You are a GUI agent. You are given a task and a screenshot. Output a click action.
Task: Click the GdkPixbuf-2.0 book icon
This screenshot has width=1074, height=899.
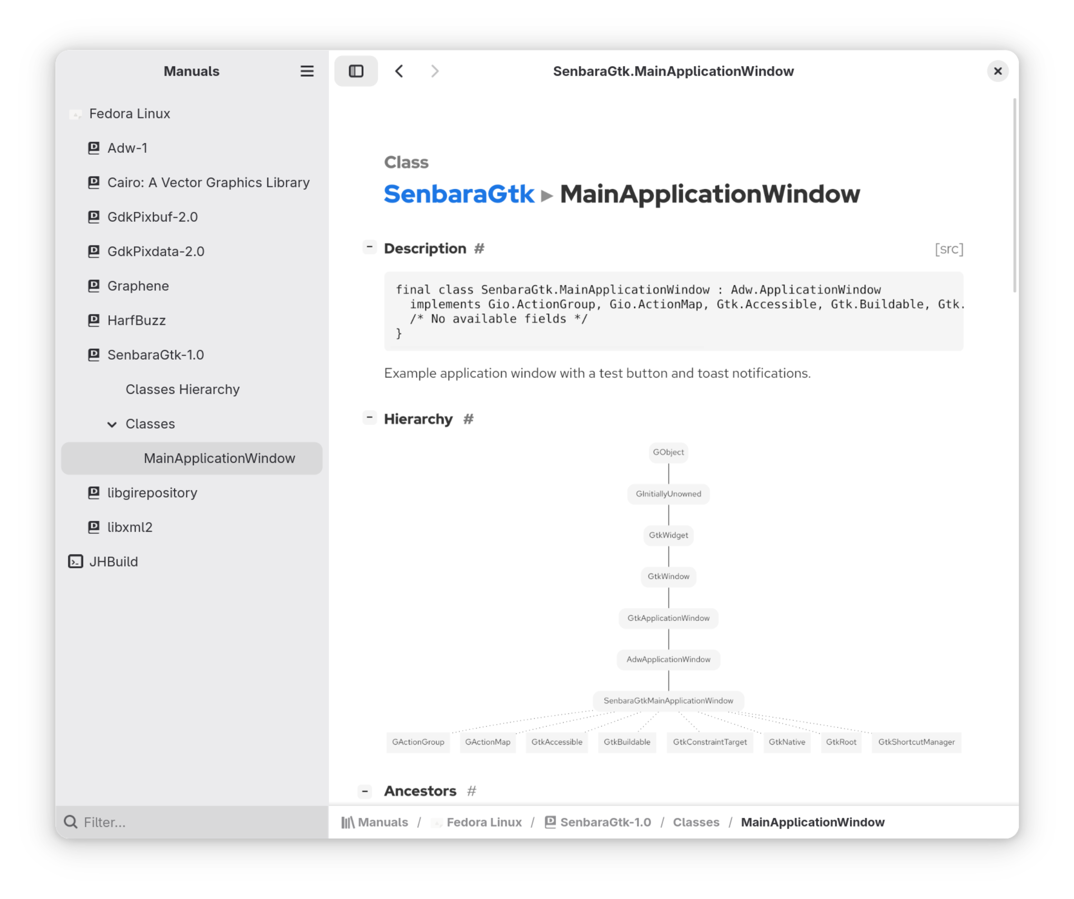pos(94,217)
